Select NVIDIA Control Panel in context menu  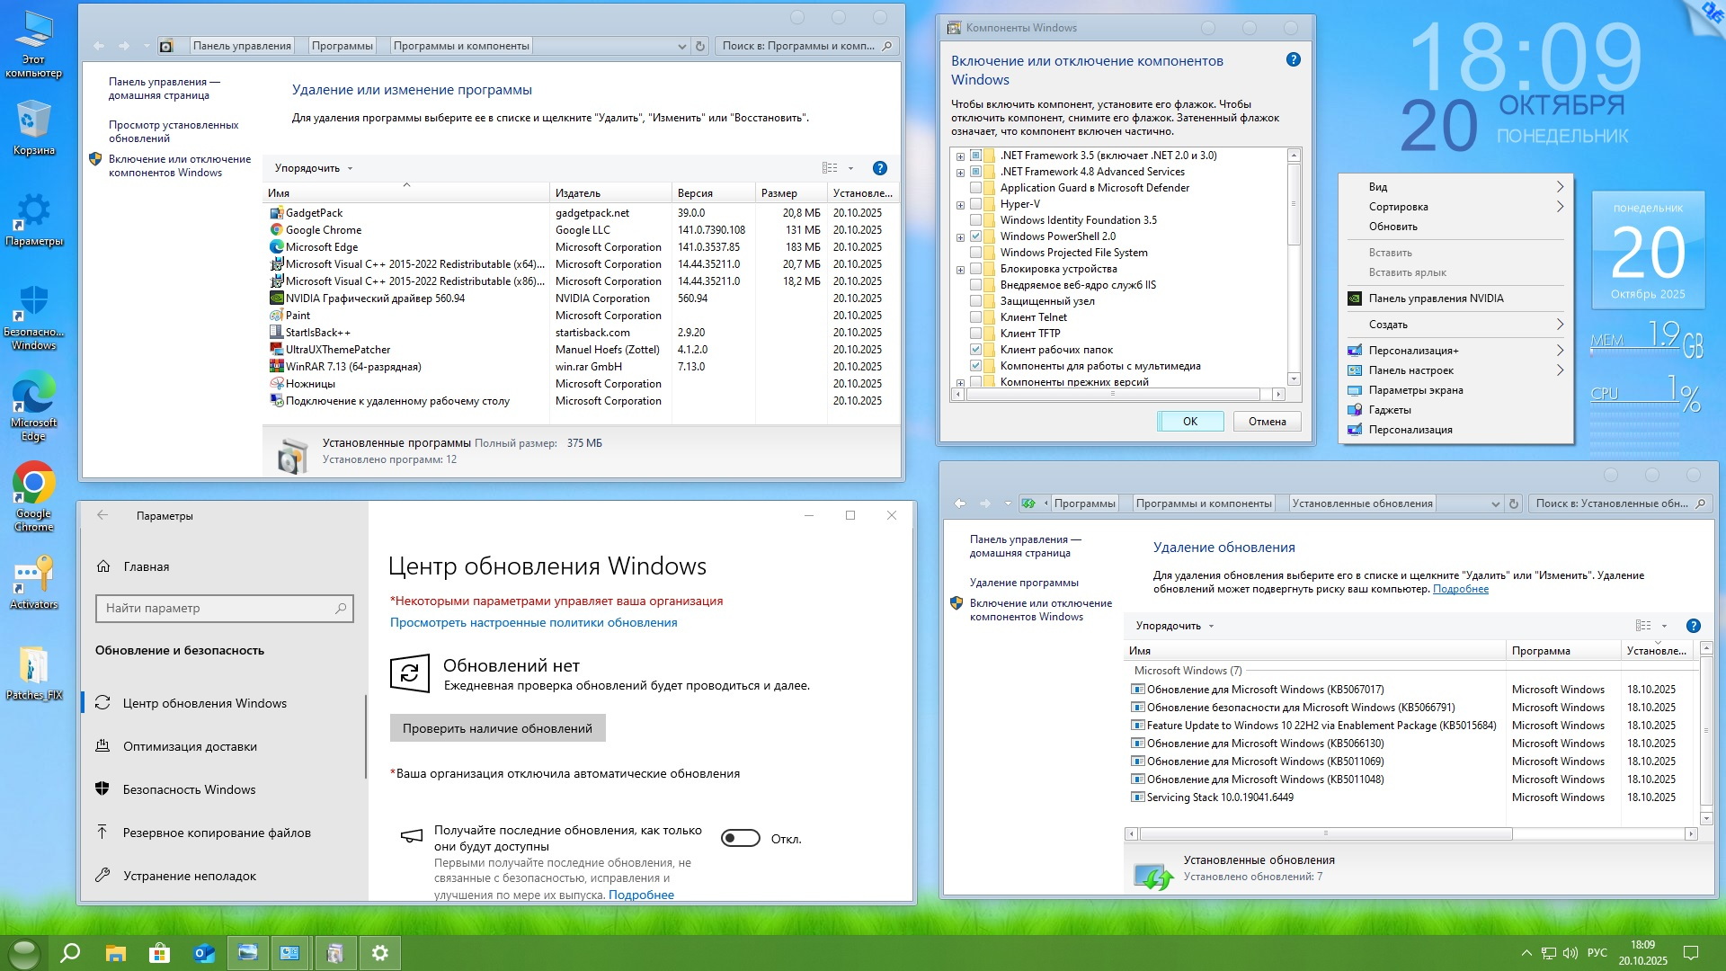pyautogui.click(x=1436, y=298)
